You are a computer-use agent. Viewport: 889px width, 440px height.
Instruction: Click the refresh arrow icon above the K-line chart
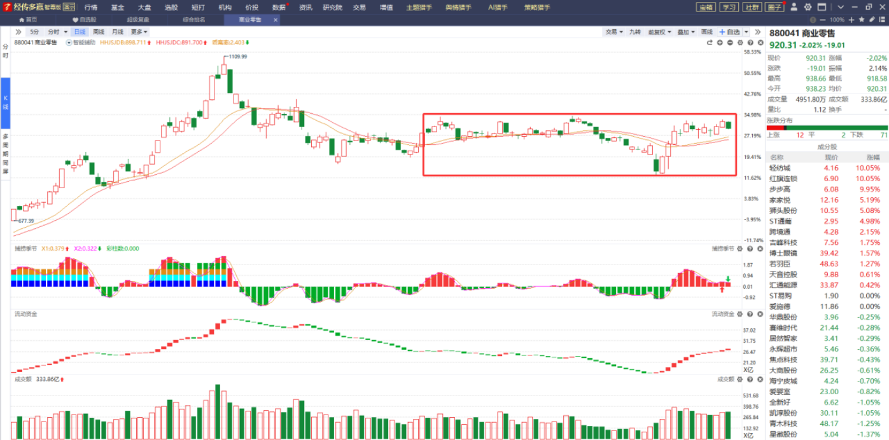tap(710, 43)
